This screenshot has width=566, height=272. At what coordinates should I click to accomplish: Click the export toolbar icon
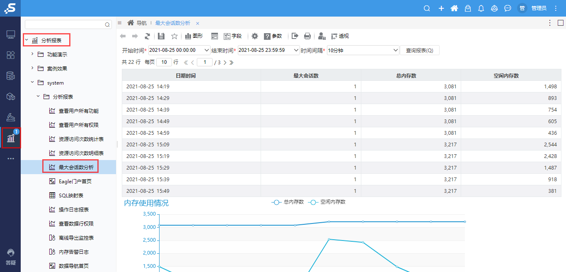click(295, 36)
